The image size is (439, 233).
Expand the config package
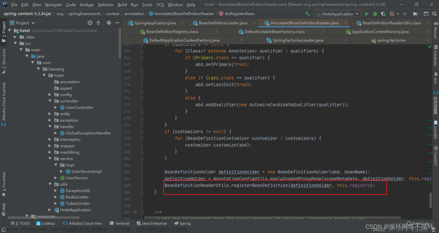coord(50,95)
